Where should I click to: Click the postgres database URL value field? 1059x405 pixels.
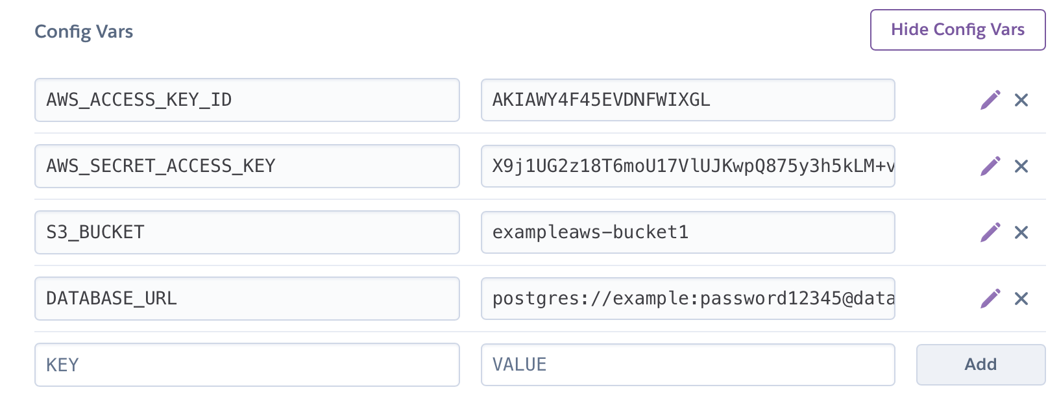point(688,299)
